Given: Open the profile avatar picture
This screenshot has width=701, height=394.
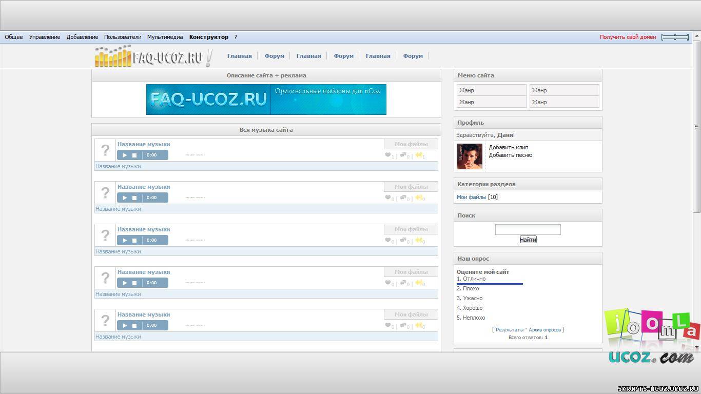Looking at the screenshot, I should 470,156.
